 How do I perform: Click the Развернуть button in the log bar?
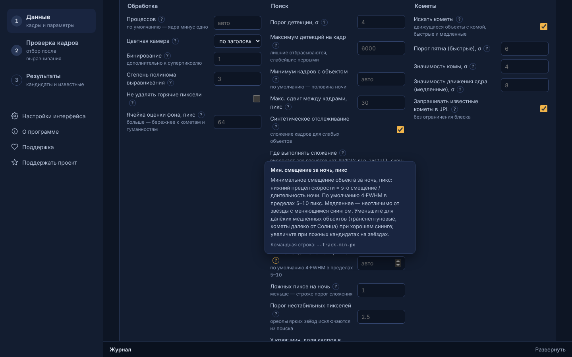[550, 349]
